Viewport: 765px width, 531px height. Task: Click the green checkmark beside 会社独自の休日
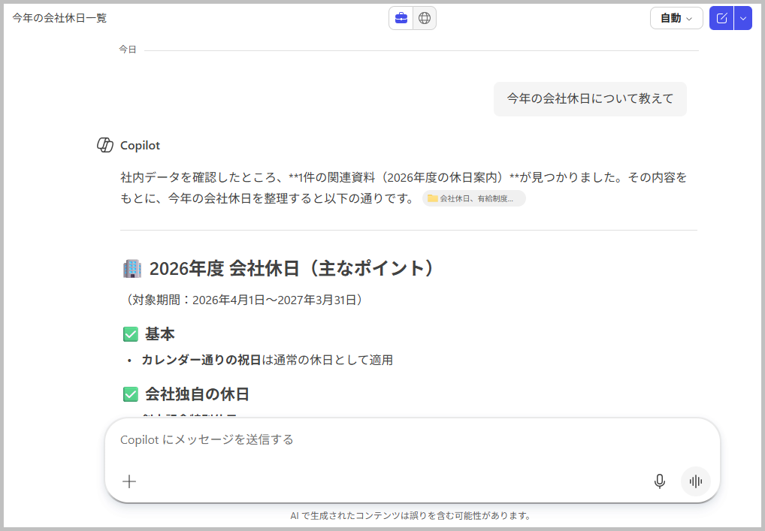(131, 394)
